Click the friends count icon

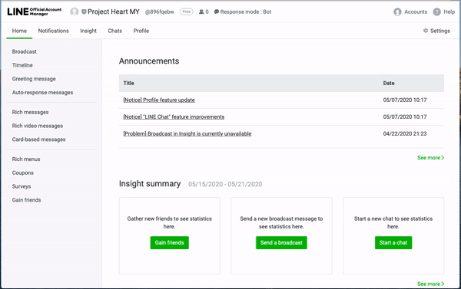point(201,11)
